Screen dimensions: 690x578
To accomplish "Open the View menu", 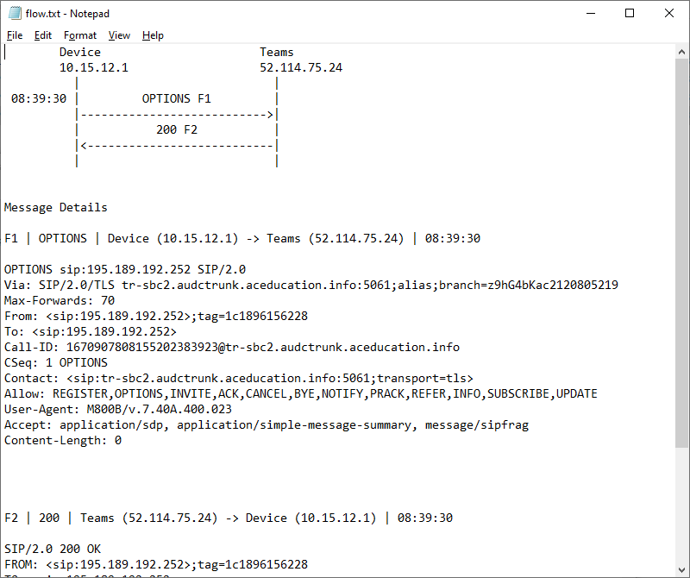I will [x=119, y=35].
